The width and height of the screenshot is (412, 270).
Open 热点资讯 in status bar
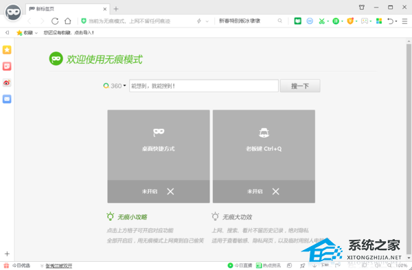[x=268, y=265]
